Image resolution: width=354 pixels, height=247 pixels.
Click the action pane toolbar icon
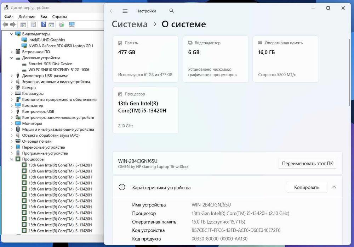tap(51, 24)
